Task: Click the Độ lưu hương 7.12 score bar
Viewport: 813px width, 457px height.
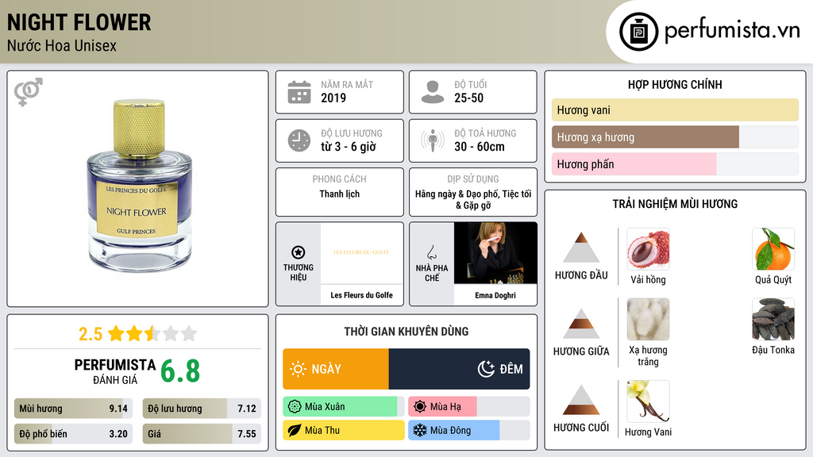Action: point(202,409)
